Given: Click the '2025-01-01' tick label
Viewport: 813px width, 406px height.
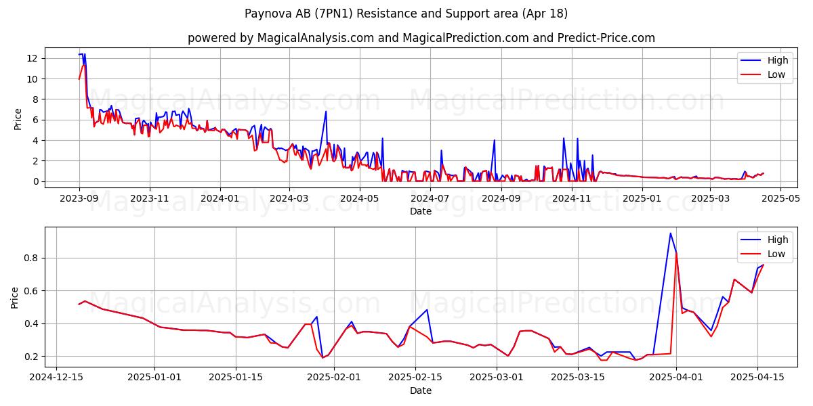Looking at the screenshot, I should 154,378.
